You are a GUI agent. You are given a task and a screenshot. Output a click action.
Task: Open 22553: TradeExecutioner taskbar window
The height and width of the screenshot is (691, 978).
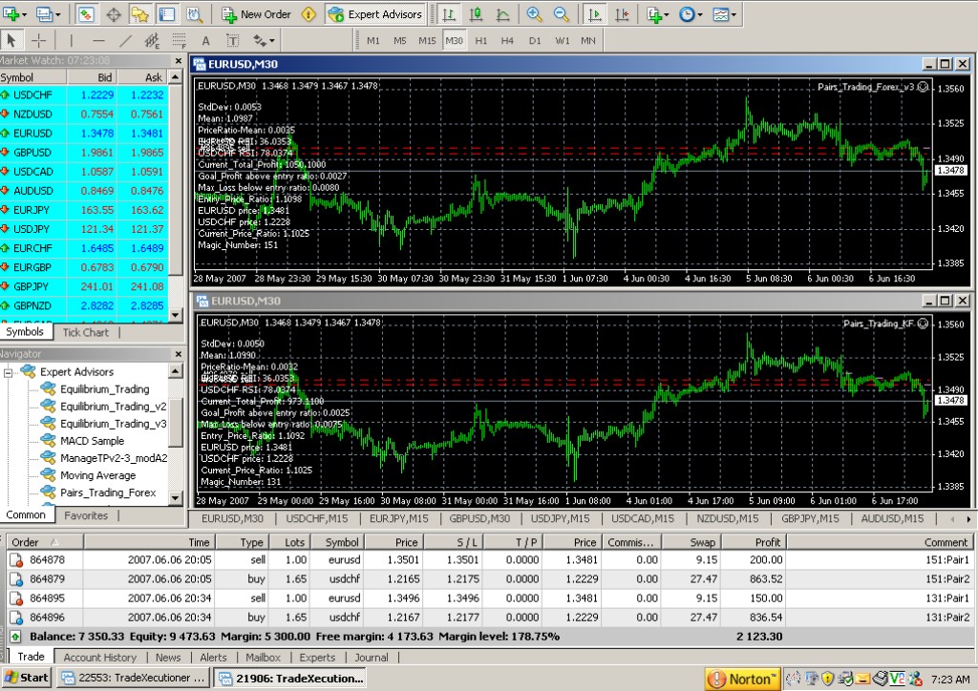click(x=134, y=678)
